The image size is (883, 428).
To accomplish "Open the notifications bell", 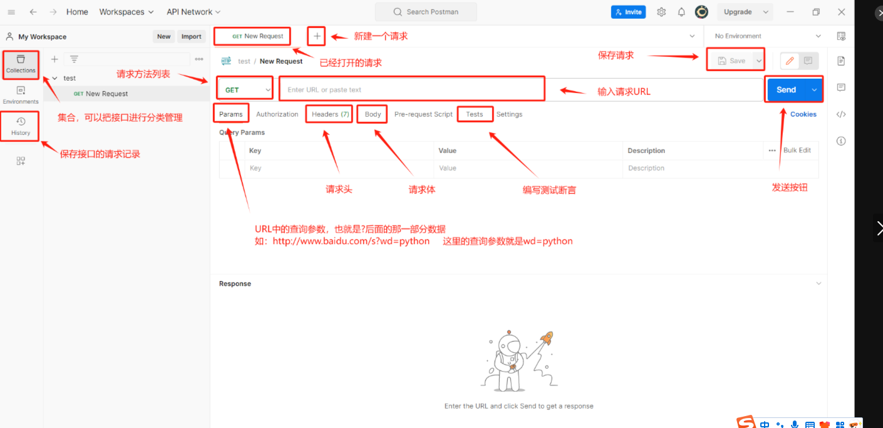I will (x=681, y=12).
